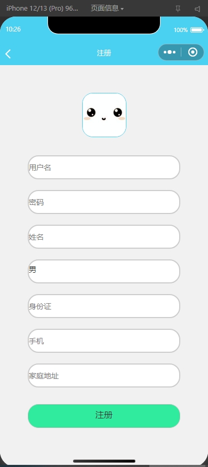Tap the home indicator bar at bottom
208x467 pixels.
104,461
